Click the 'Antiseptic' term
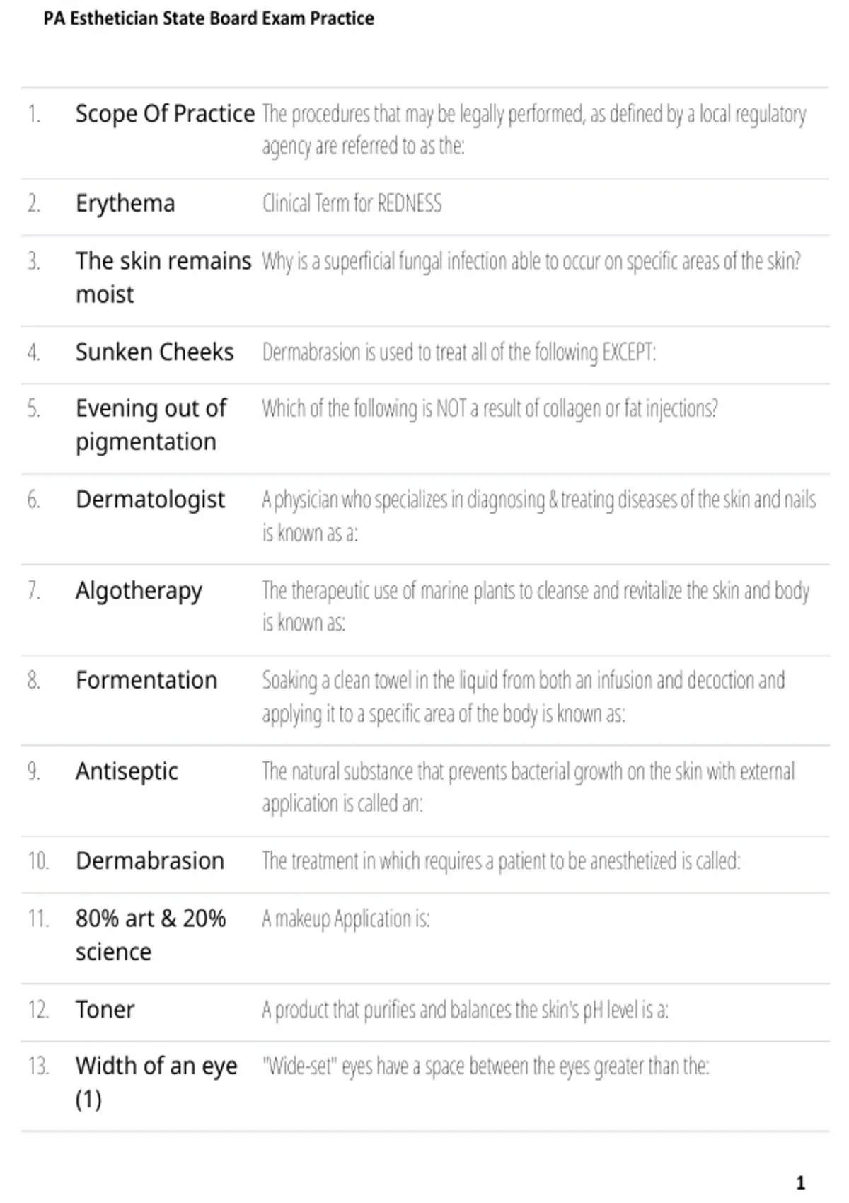 (x=127, y=771)
